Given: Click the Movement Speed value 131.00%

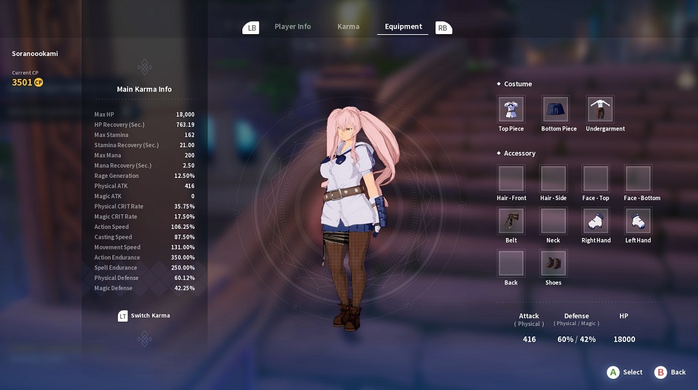Looking at the screenshot, I should tap(183, 247).
